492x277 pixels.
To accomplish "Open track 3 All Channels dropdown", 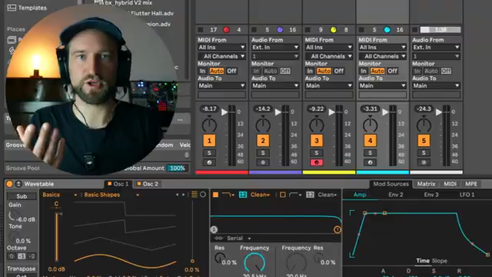I will coord(329,56).
